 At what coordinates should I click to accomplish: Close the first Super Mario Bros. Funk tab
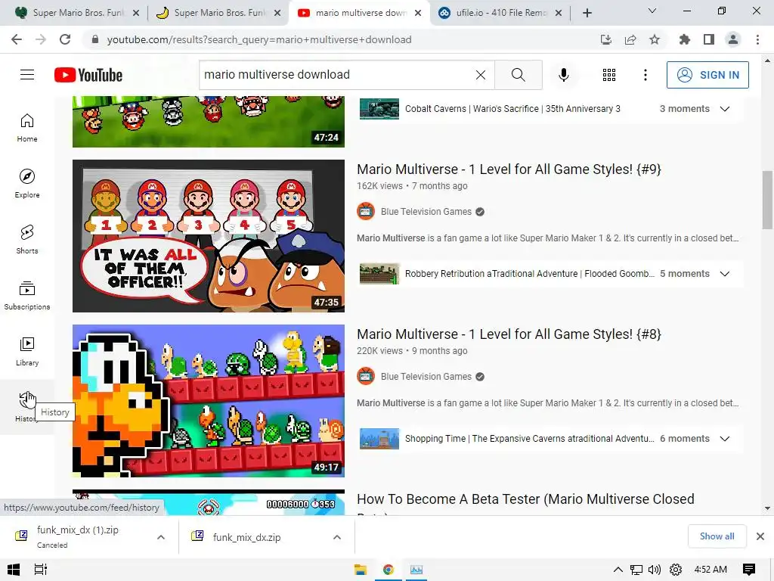click(136, 13)
